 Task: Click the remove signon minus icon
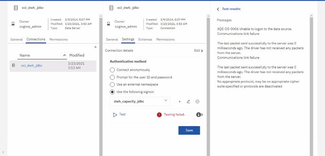tap(197, 101)
